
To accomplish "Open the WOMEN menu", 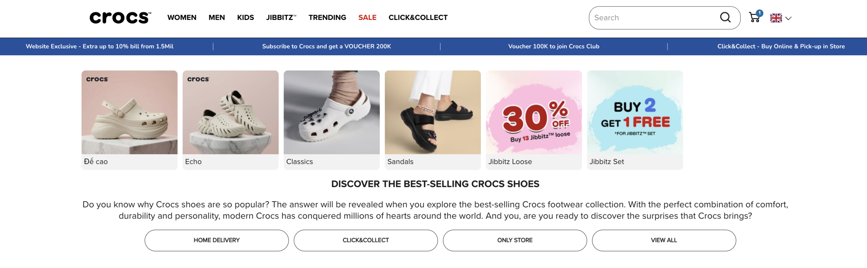I will (182, 18).
